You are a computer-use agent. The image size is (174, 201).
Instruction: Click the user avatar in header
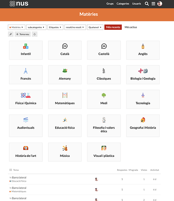tap(159, 4)
